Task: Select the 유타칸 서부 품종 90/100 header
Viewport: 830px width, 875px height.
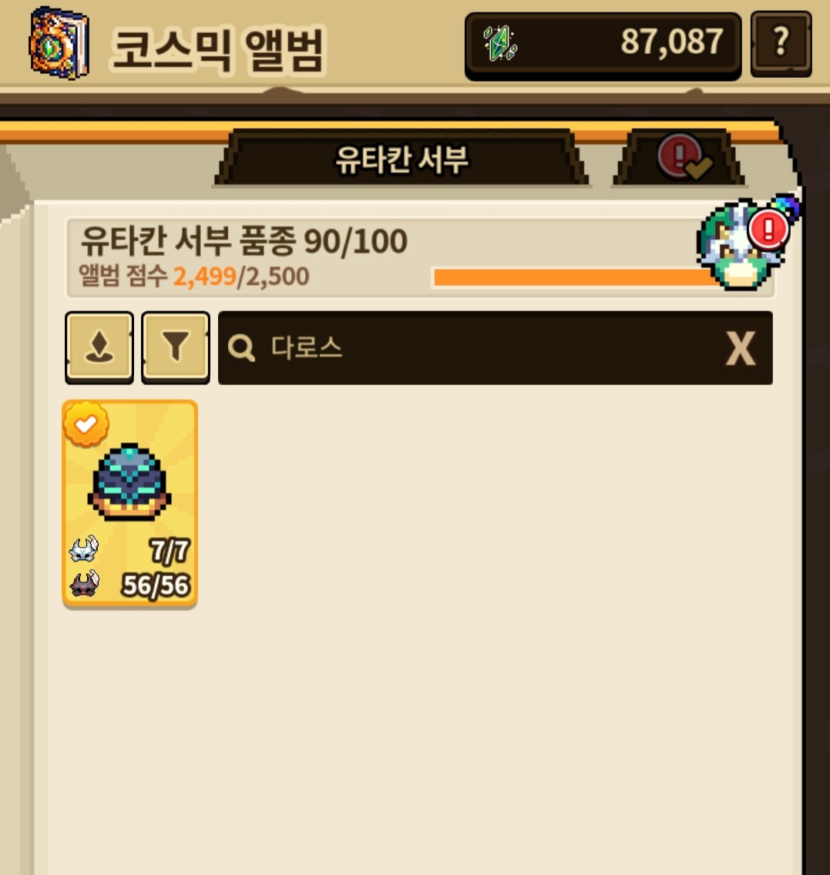Action: click(x=244, y=241)
